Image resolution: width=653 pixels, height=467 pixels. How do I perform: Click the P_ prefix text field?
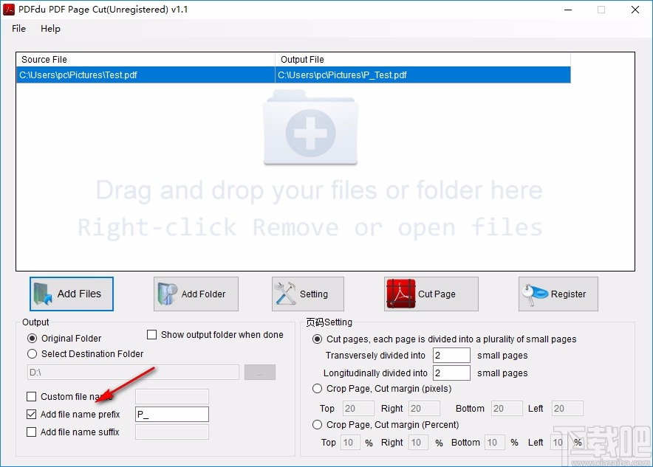coord(171,414)
